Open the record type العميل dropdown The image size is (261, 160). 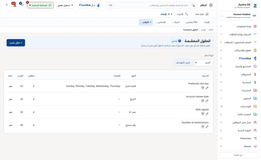click(204, 63)
